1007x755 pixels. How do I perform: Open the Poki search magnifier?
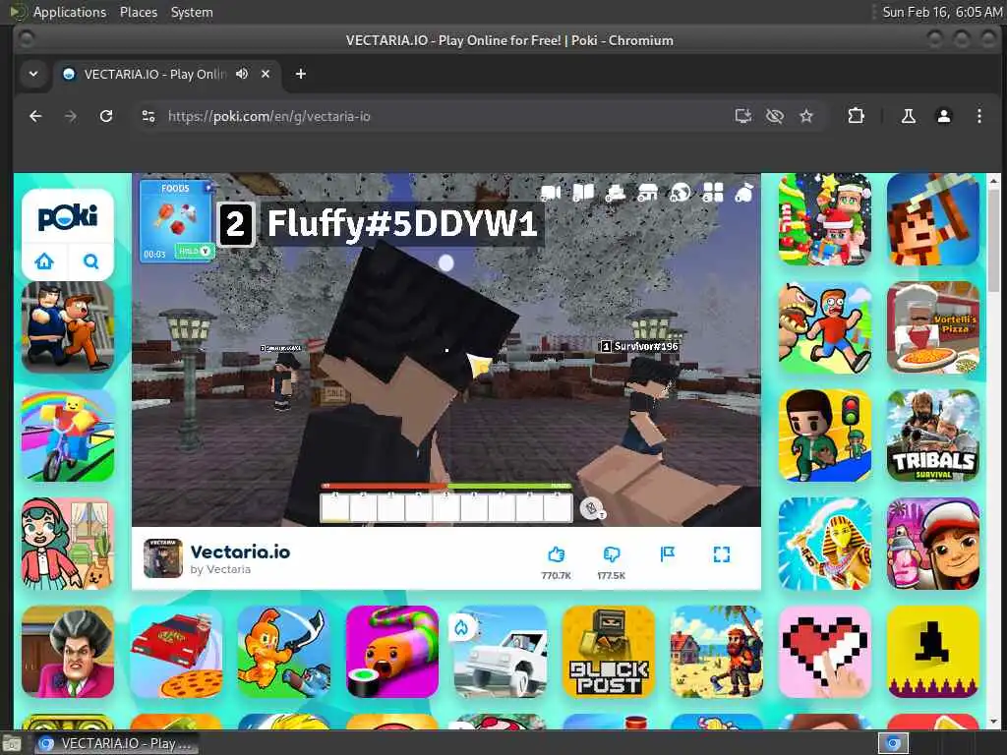[90, 261]
